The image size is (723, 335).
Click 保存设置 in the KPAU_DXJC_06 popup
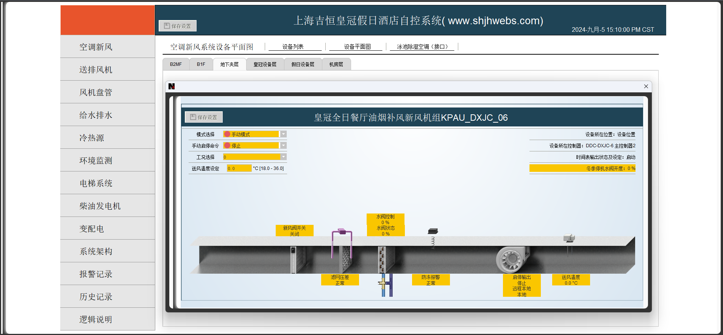[x=204, y=117]
